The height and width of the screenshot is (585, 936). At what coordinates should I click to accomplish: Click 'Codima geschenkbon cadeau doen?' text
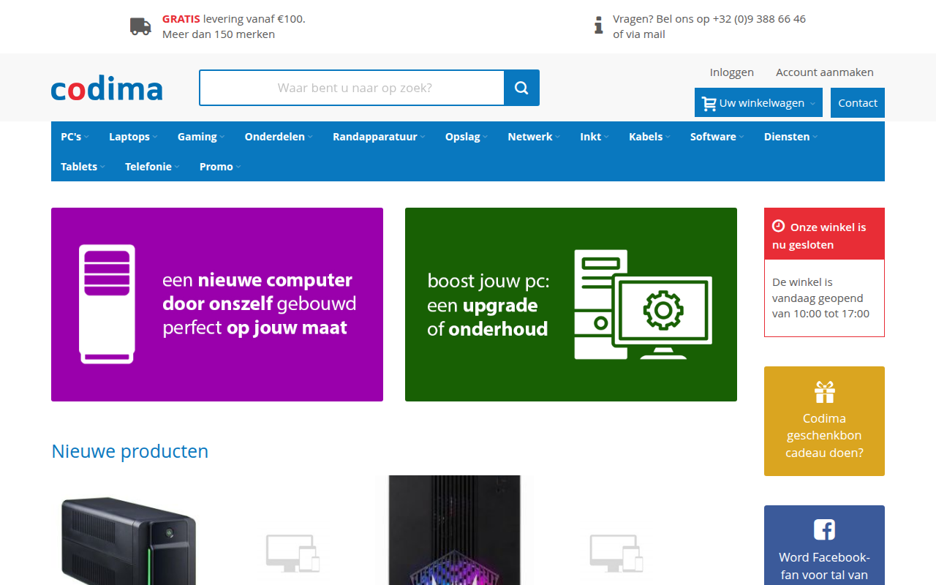pyautogui.click(x=824, y=435)
